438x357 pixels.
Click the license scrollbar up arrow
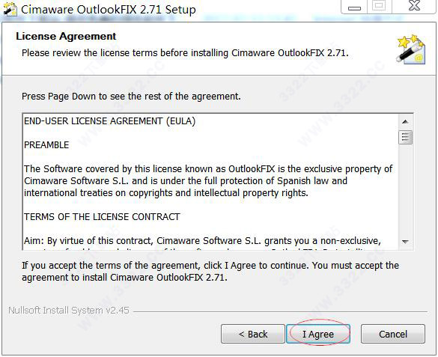pos(405,122)
